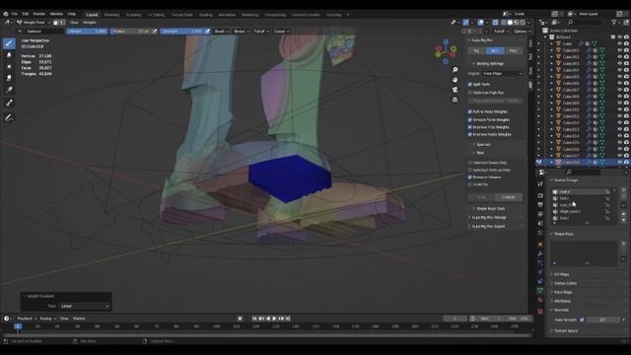This screenshot has height=355, width=631.
Task: Click the Blender logo icon
Action: tap(6, 14)
